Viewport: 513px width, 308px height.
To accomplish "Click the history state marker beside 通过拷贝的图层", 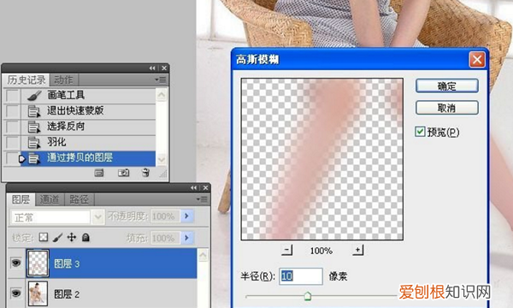I will pyautogui.click(x=22, y=159).
